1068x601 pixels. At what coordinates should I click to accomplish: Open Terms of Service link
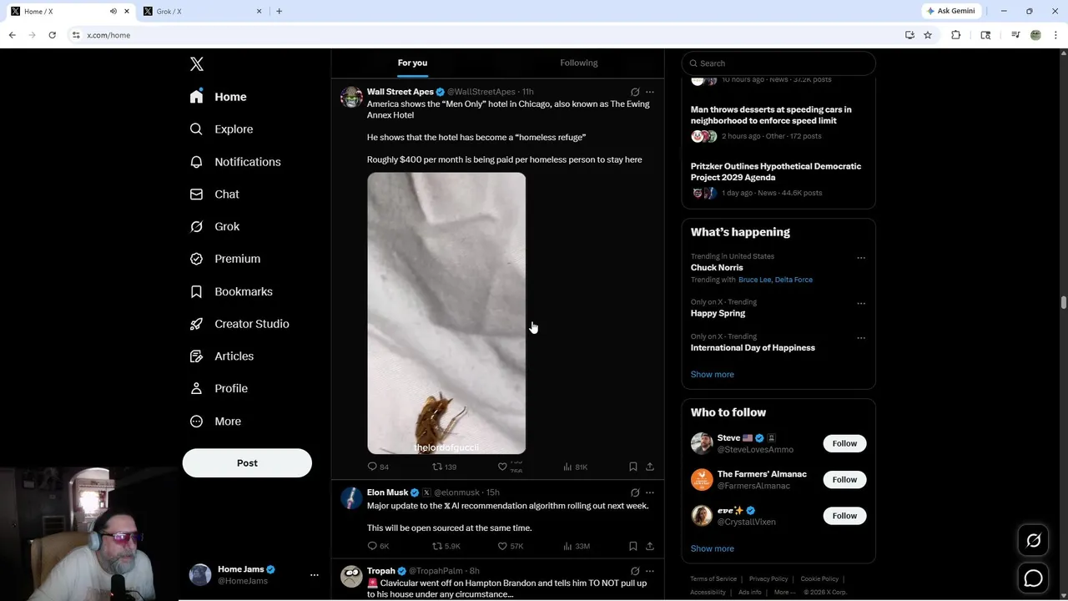click(x=713, y=578)
